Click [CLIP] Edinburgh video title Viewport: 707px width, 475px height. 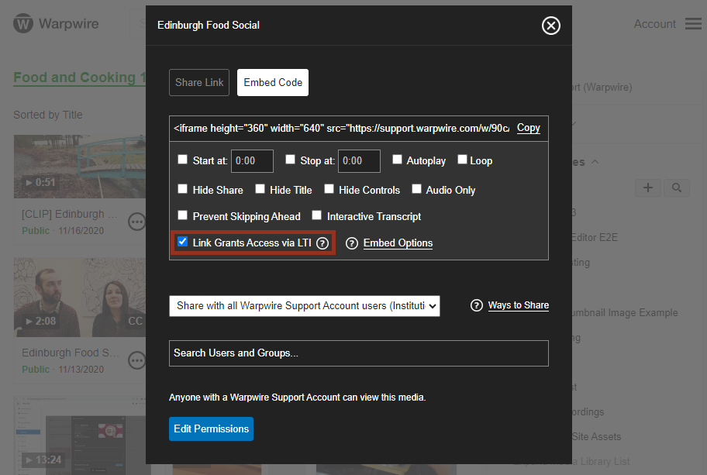coord(69,214)
